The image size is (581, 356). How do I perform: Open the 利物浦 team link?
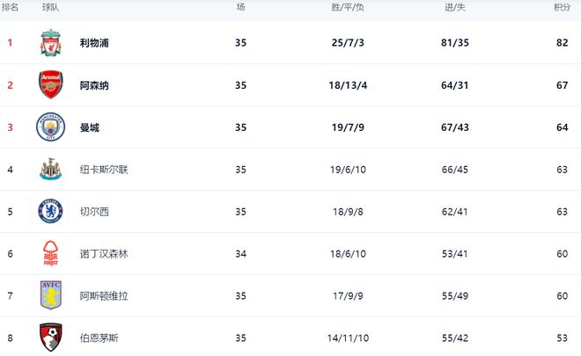pos(94,43)
